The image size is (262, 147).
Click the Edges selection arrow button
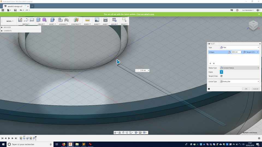pos(221,72)
